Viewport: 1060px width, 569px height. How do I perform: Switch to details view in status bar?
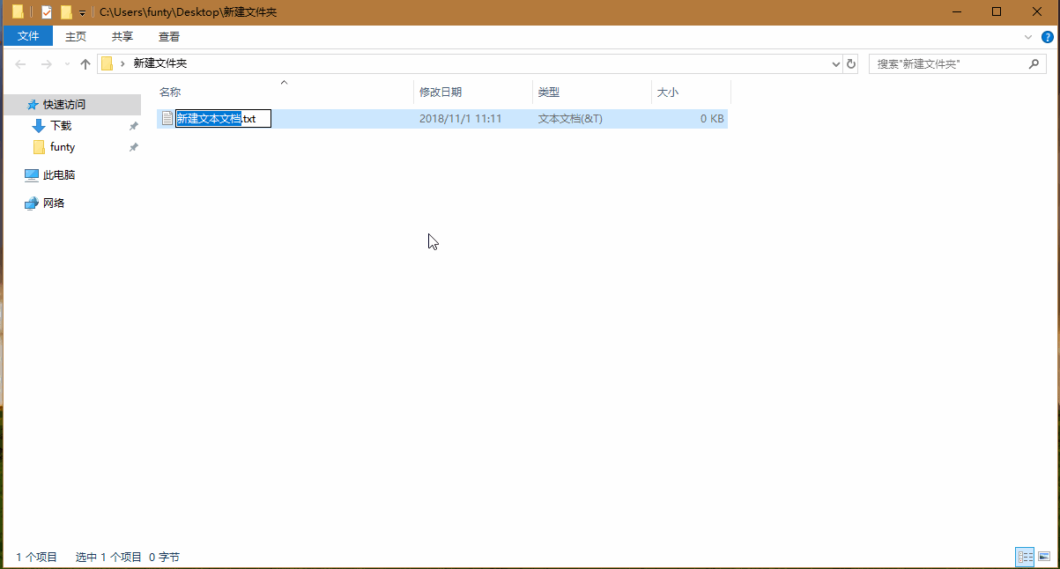coord(1025,557)
